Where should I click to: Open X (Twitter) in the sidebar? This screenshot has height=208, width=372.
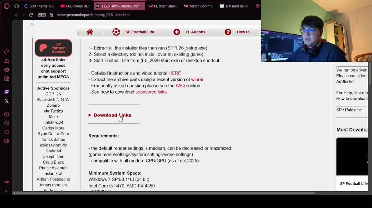point(7,101)
